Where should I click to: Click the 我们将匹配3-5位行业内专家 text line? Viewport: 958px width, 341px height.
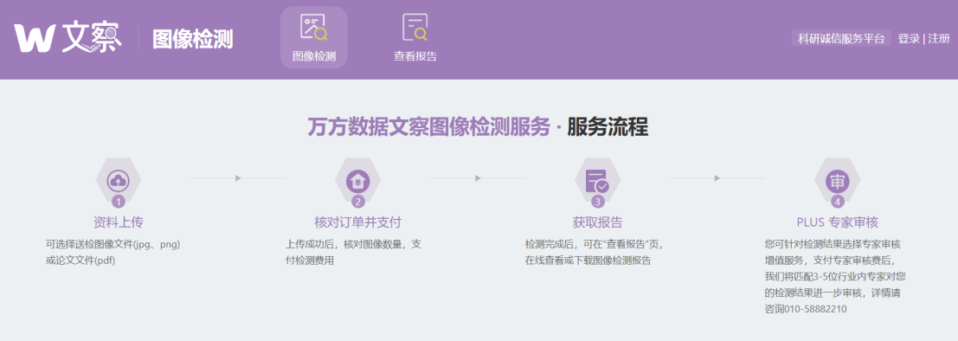[835, 277]
